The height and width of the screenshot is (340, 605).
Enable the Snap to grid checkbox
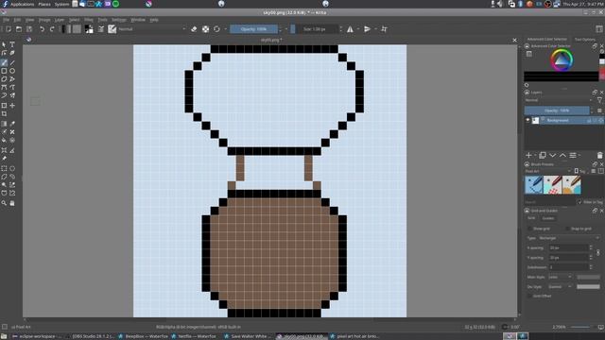point(567,229)
